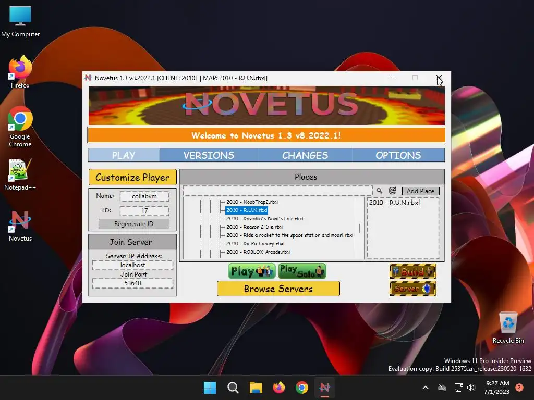This screenshot has height=400, width=534.
Task: Click the search magnifier icon in Places
Action: click(380, 191)
